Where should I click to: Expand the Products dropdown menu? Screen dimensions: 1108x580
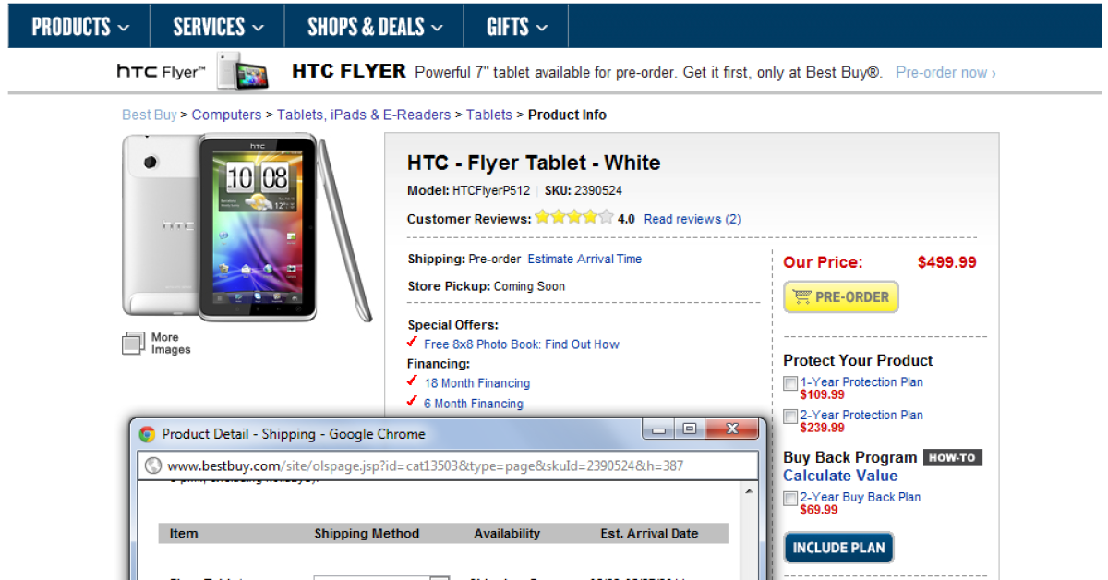[80, 27]
